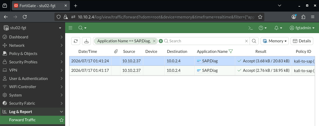
Task: Open the list all tabs dropdown
Action: point(280,6)
